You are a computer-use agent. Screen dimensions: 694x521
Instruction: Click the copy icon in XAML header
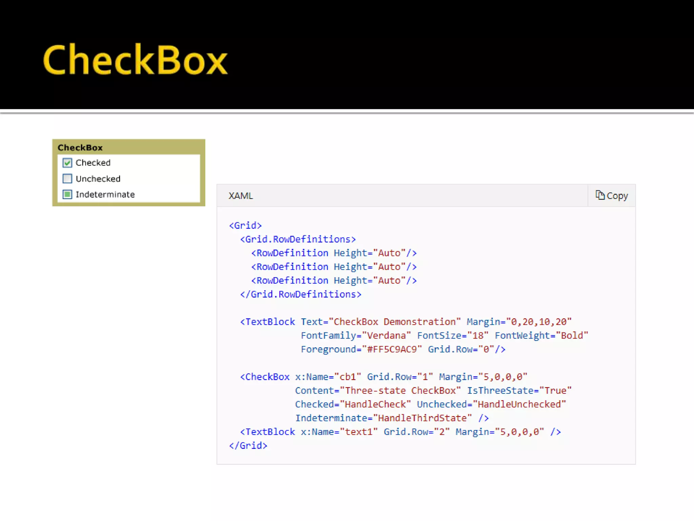point(600,195)
